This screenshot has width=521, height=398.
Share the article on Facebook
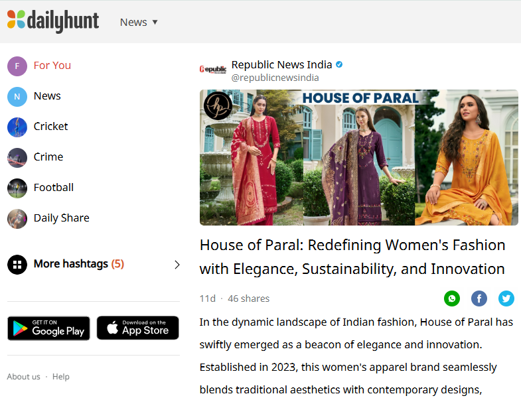pos(479,298)
